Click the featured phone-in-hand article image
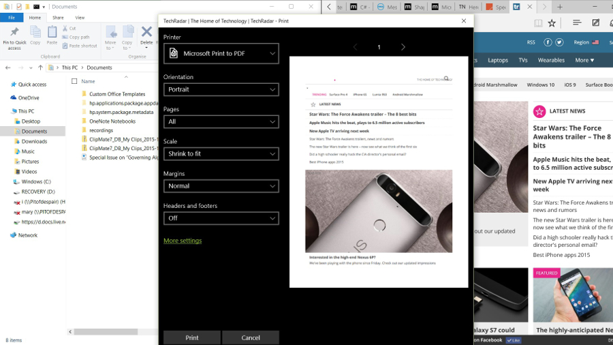 pyautogui.click(x=573, y=295)
